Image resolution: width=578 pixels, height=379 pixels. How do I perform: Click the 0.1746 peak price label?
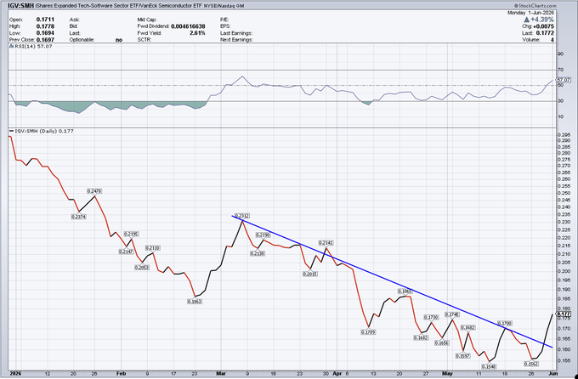pos(452,314)
